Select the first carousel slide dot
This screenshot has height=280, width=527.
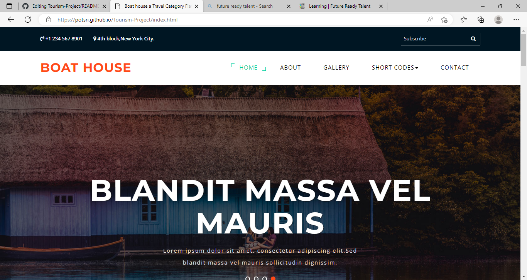(248, 278)
